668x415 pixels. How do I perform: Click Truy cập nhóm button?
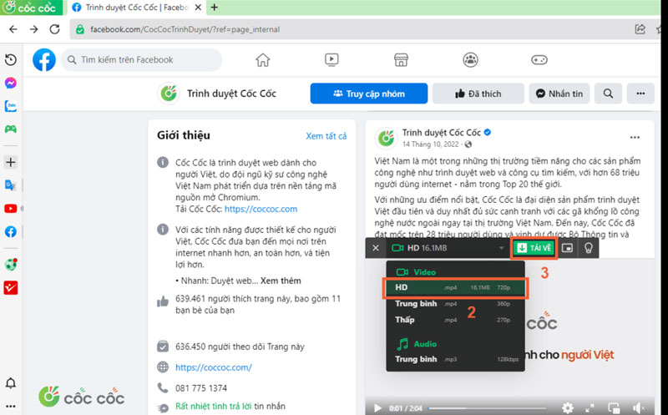(369, 94)
